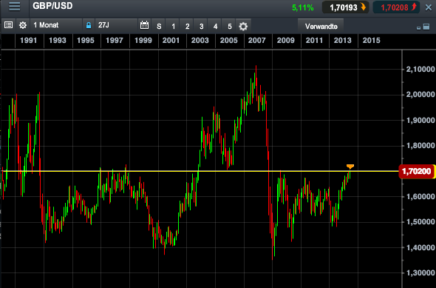
Task: Click the 2007 year label on time axis
Action: click(x=257, y=41)
